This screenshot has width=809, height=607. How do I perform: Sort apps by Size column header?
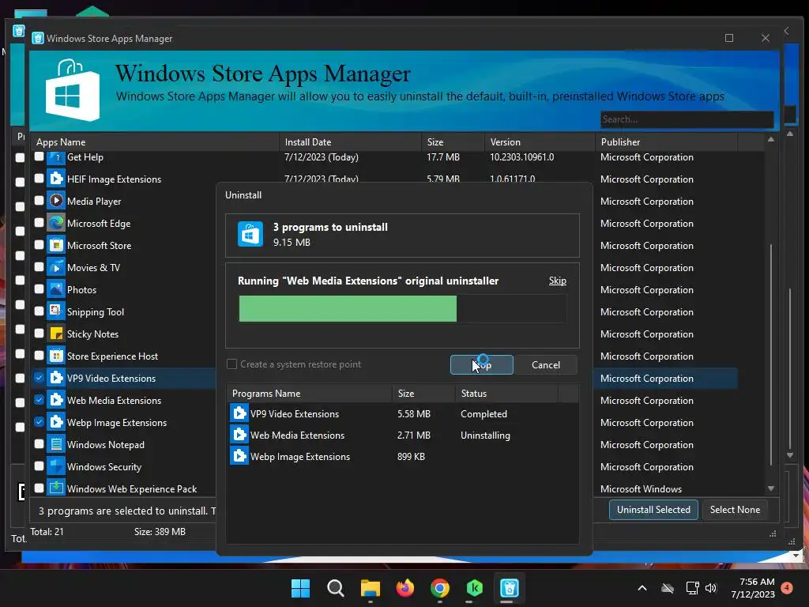point(453,142)
